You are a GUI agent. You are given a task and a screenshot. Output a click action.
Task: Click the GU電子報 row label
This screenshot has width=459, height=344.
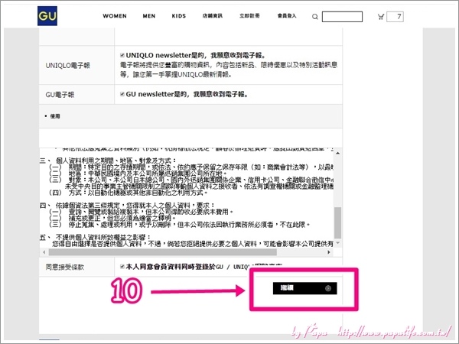point(60,95)
